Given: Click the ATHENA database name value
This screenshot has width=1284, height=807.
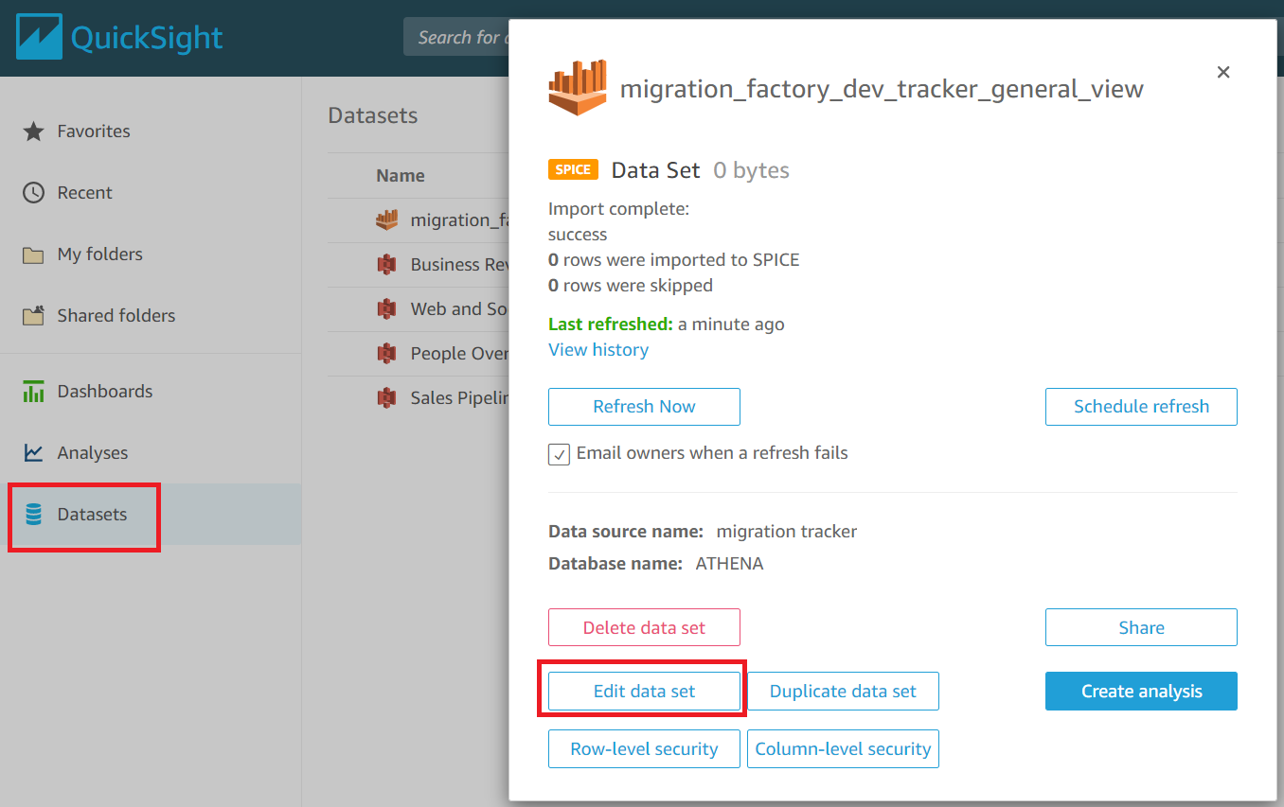Looking at the screenshot, I should (729, 564).
